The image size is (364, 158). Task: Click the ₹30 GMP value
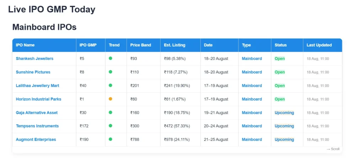click(x=83, y=113)
